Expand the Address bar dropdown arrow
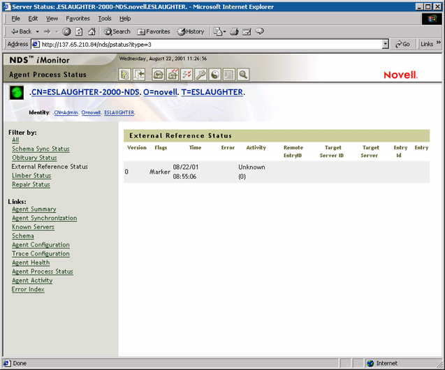Screen dimensions: 445x370 point(386,44)
